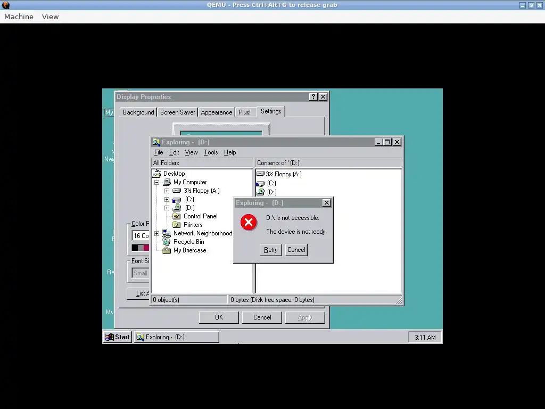545x409 pixels.
Task: Minimize the Exploring (D:) window
Action: [378, 142]
